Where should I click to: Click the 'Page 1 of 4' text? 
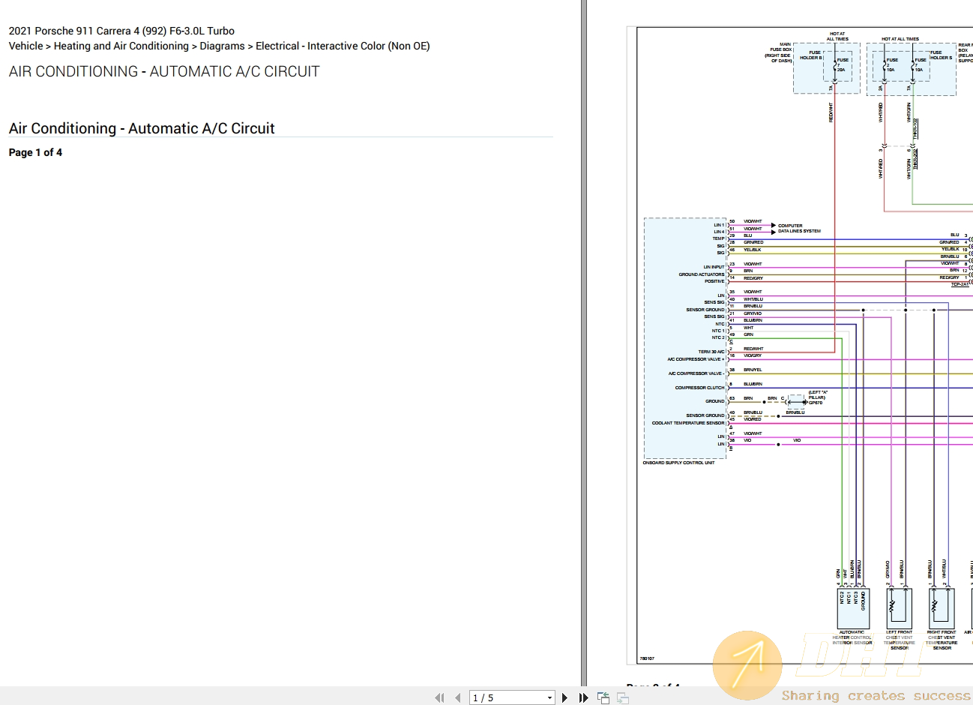point(35,152)
